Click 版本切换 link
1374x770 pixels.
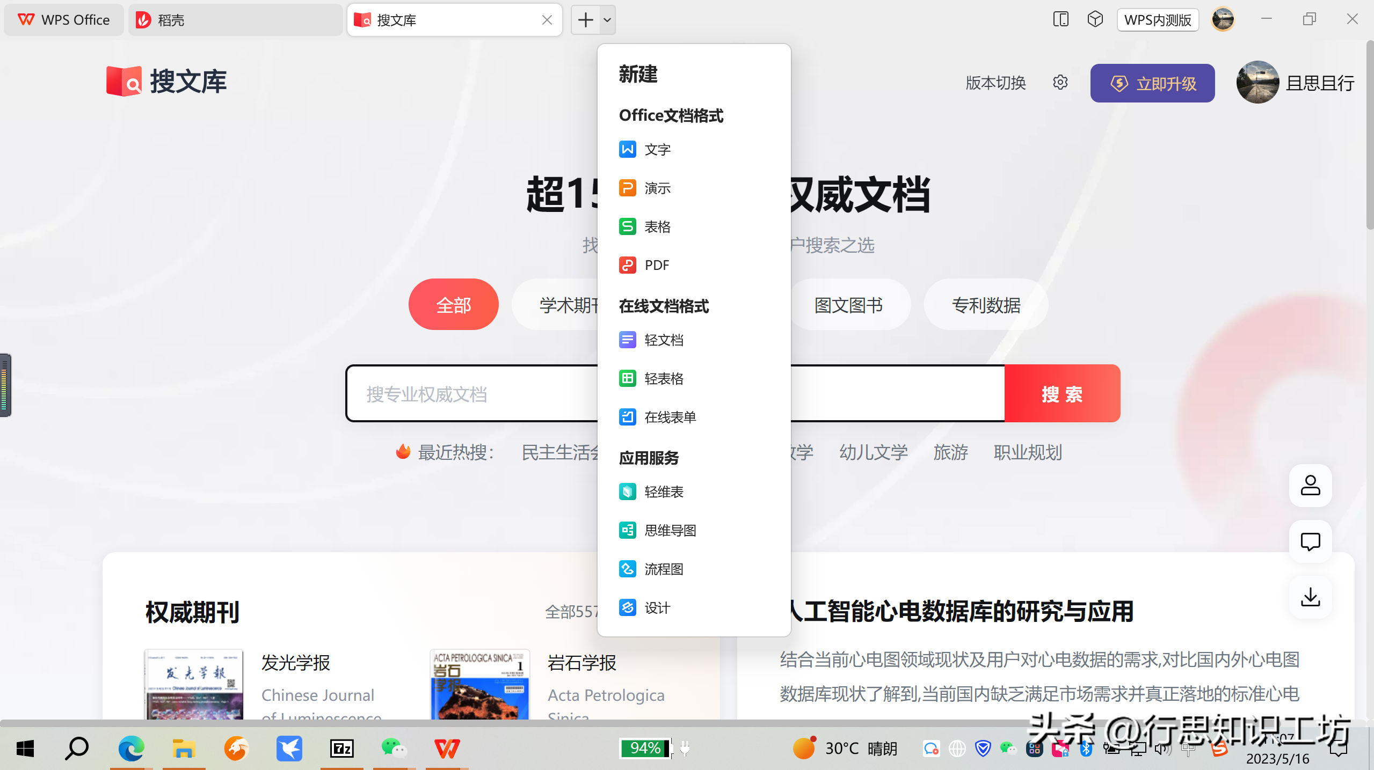(995, 83)
